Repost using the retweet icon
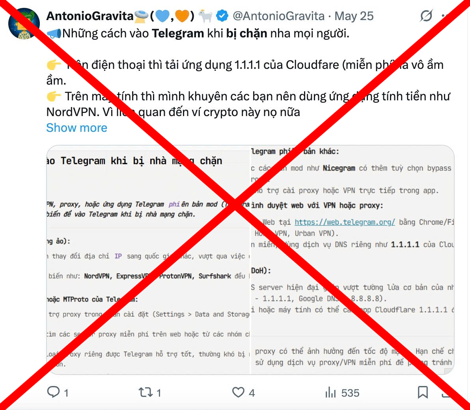Image resolution: width=470 pixels, height=410 pixels. (x=145, y=392)
